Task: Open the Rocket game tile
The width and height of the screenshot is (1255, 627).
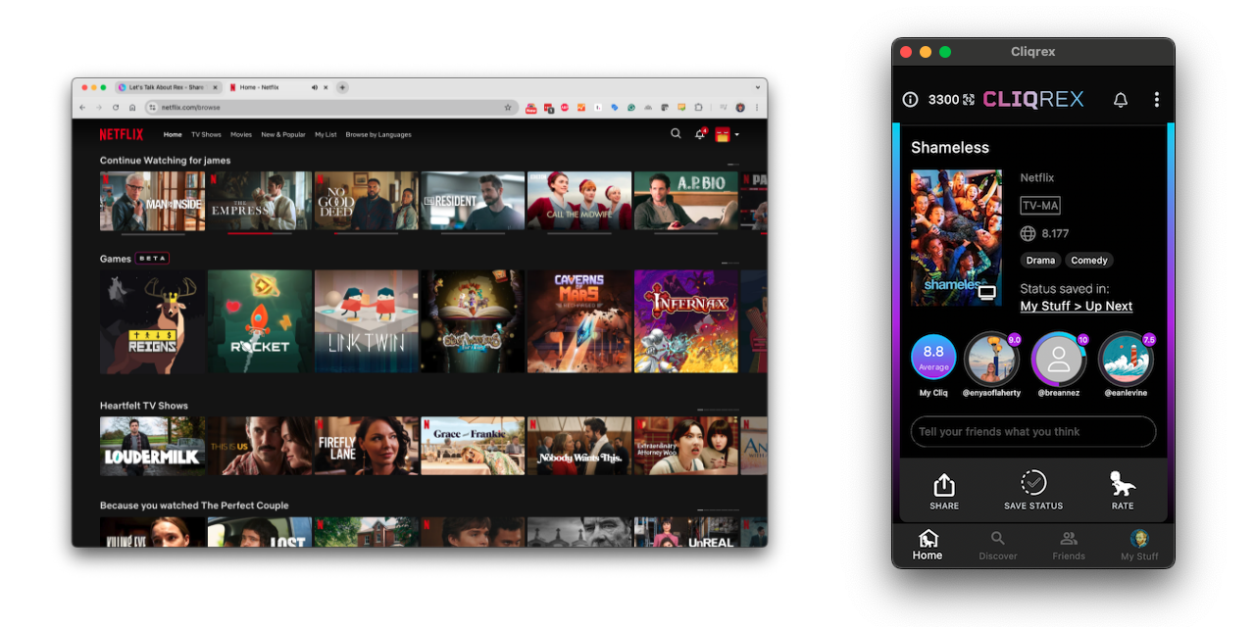Action: (259, 321)
